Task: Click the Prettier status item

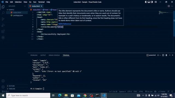Action: click(162, 91)
